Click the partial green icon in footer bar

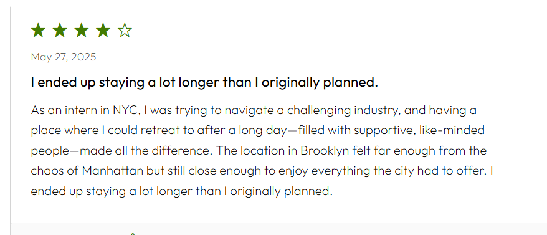tap(133, 234)
